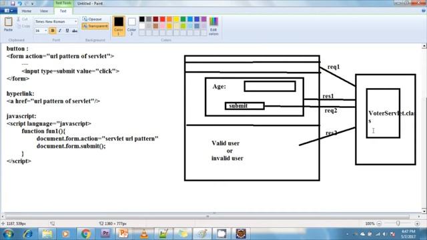
Task: Click the Save icon in quick access toolbar
Action: click(13, 3)
